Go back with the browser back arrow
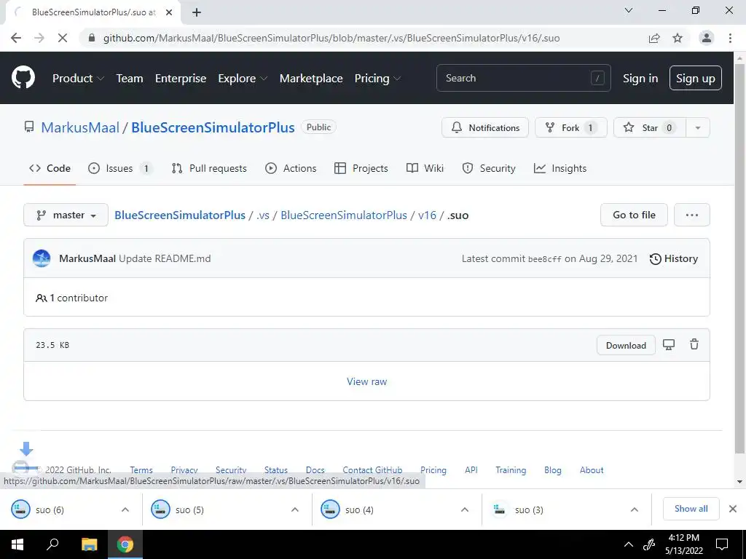The height and width of the screenshot is (559, 746). 16,38
